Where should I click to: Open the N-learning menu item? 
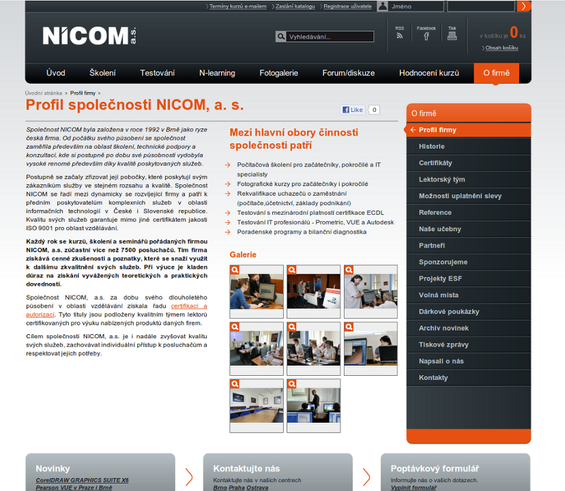(217, 73)
